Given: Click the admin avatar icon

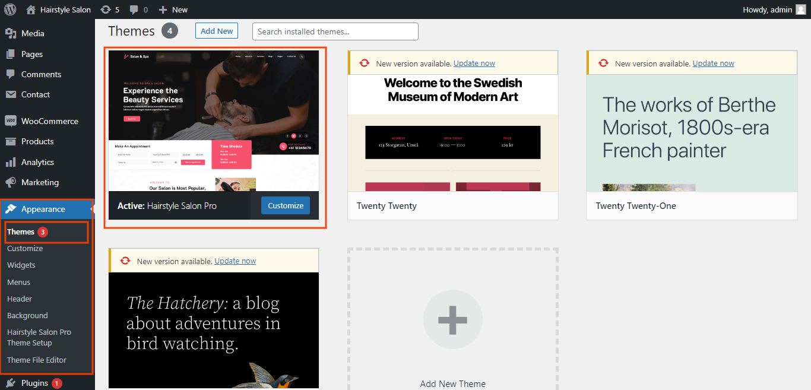Looking at the screenshot, I should 801,9.
